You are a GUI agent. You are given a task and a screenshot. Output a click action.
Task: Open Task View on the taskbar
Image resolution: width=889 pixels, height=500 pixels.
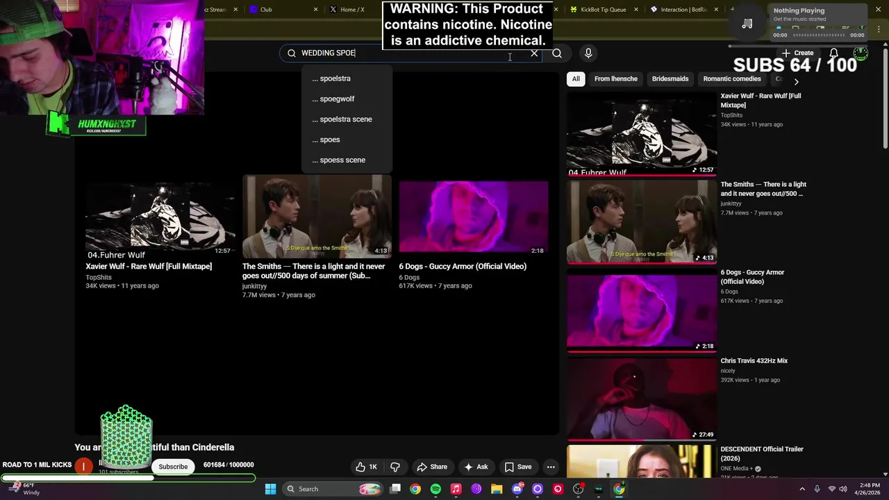click(395, 489)
